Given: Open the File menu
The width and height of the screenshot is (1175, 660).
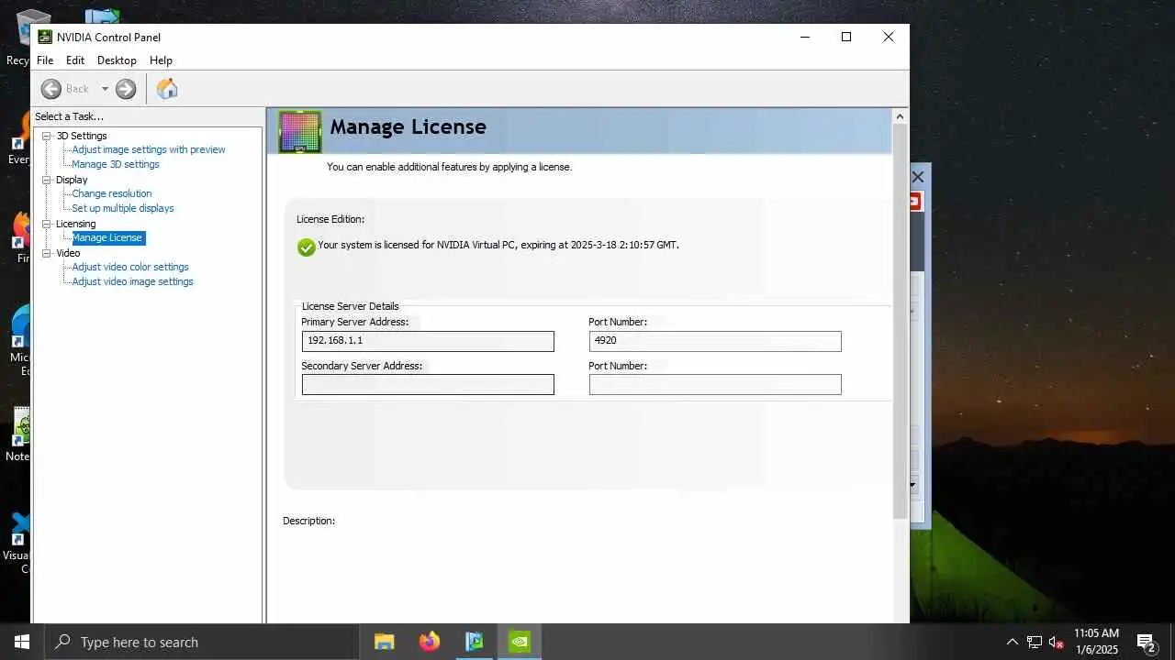Looking at the screenshot, I should (x=45, y=60).
